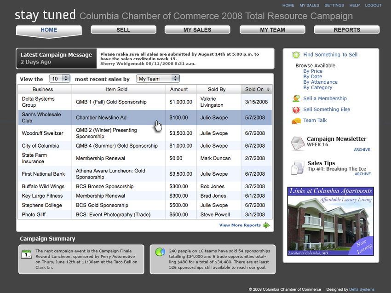Screen dimensions: 391x293
Task: Open SETTINGS in the top menu
Action: point(334,5)
